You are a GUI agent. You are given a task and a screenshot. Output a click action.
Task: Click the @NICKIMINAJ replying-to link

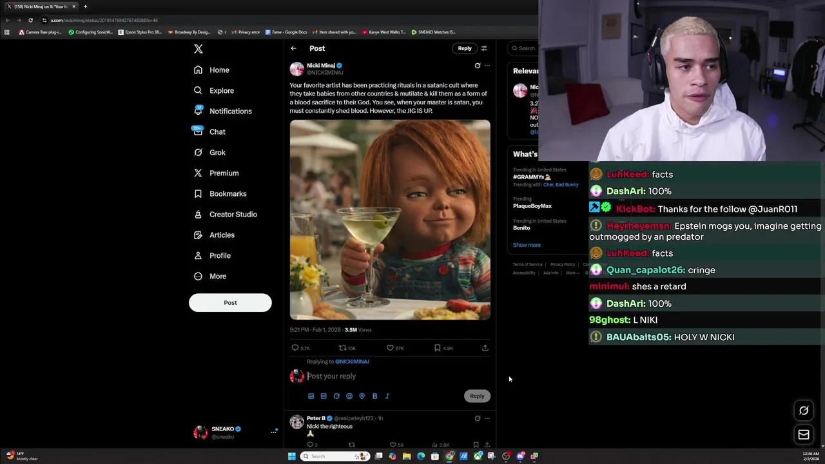(352, 362)
